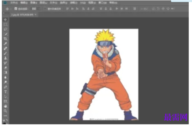Select the Blur tool
This screenshot has height=125, width=192.
[x=5, y=77]
